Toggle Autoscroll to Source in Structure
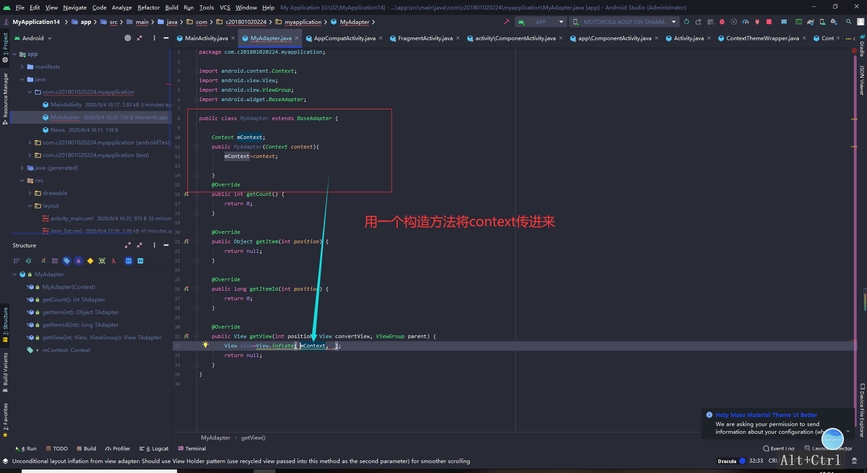Viewport: 867px width, 473px height. tap(129, 261)
